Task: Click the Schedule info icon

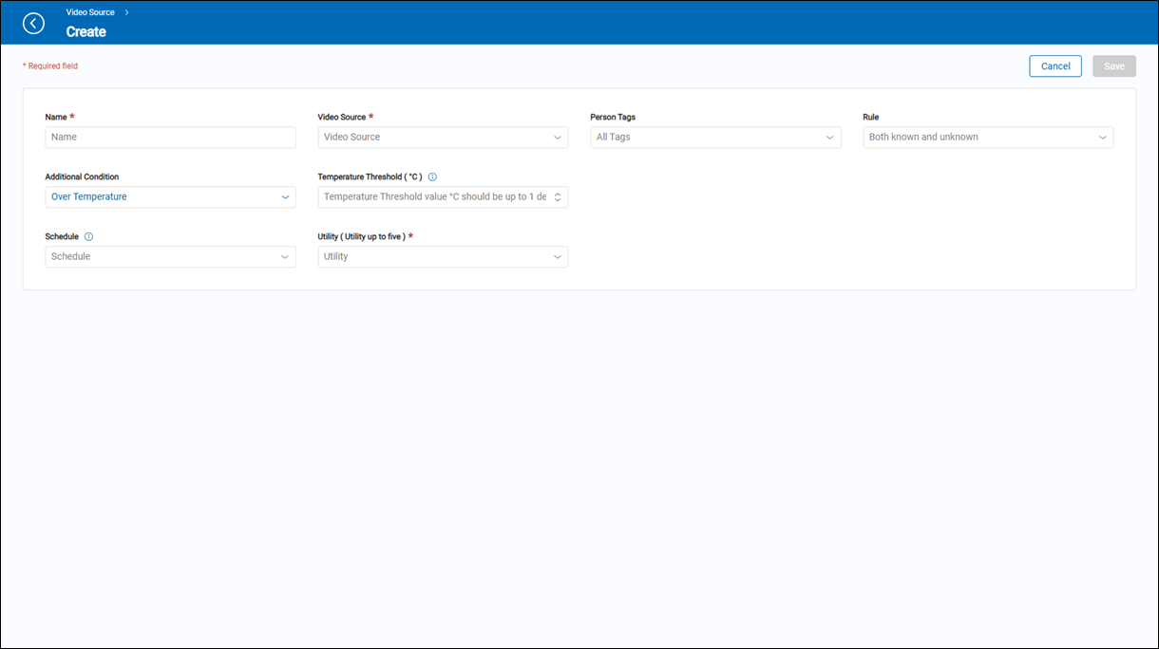Action: pyautogui.click(x=88, y=236)
